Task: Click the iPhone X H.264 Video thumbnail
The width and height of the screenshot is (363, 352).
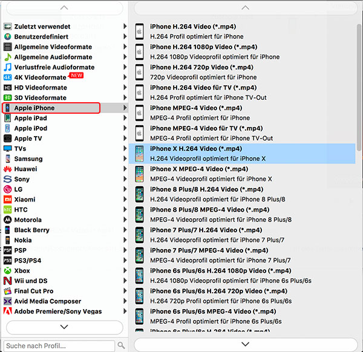Action: click(139, 154)
